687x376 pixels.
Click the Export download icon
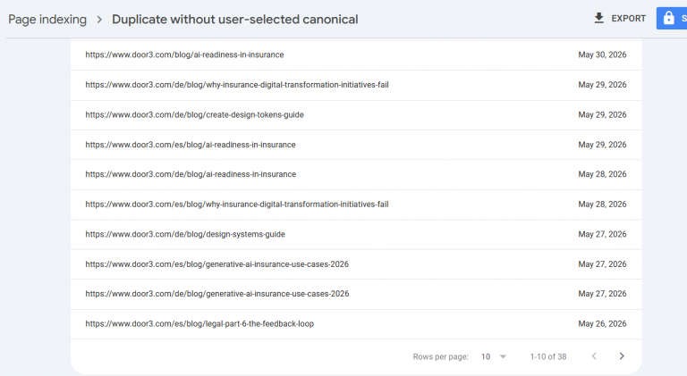click(x=598, y=19)
